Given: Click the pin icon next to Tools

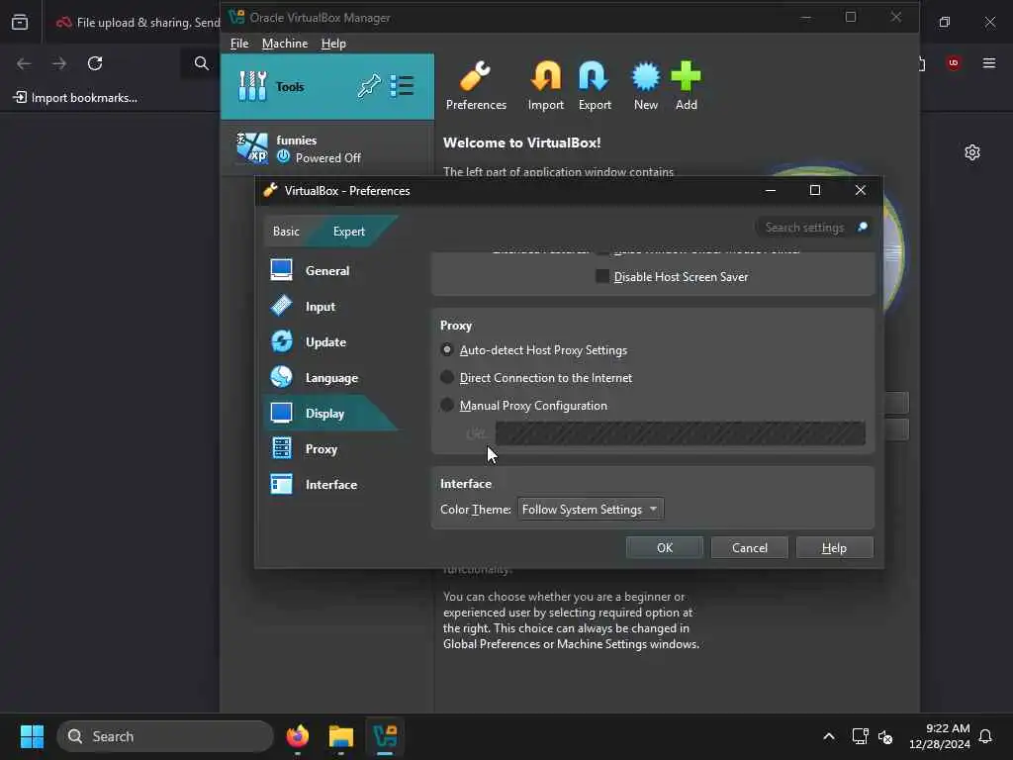Looking at the screenshot, I should point(369,86).
